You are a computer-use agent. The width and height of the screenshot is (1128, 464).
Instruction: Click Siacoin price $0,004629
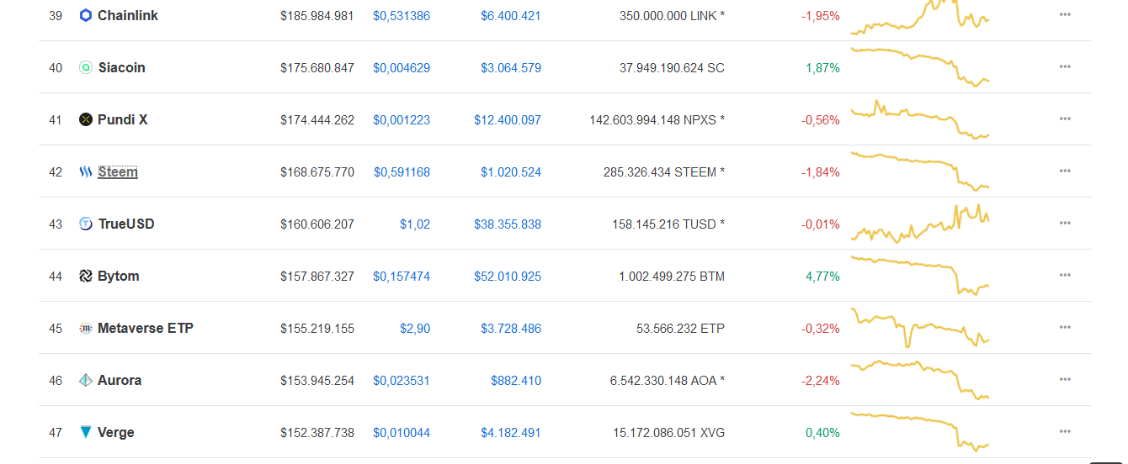tap(402, 68)
